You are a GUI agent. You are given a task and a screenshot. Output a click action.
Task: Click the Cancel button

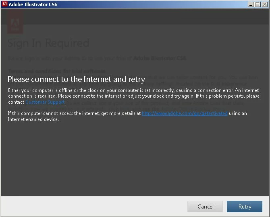(x=205, y=207)
